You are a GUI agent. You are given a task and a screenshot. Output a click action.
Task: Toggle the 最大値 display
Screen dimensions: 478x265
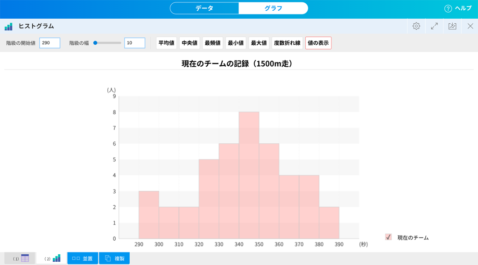pos(259,43)
